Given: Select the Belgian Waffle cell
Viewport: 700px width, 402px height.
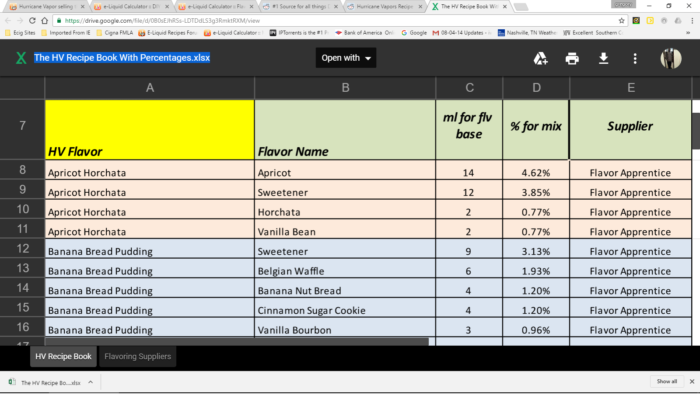Looking at the screenshot, I should (x=345, y=268).
